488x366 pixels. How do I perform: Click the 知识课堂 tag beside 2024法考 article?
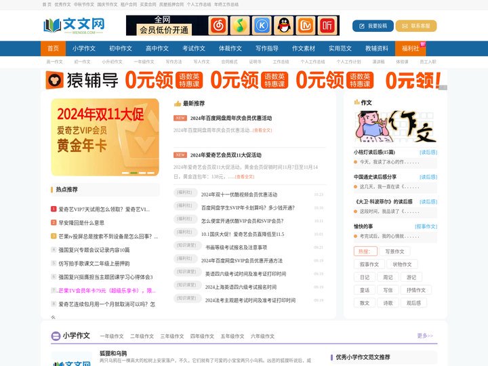point(186,298)
